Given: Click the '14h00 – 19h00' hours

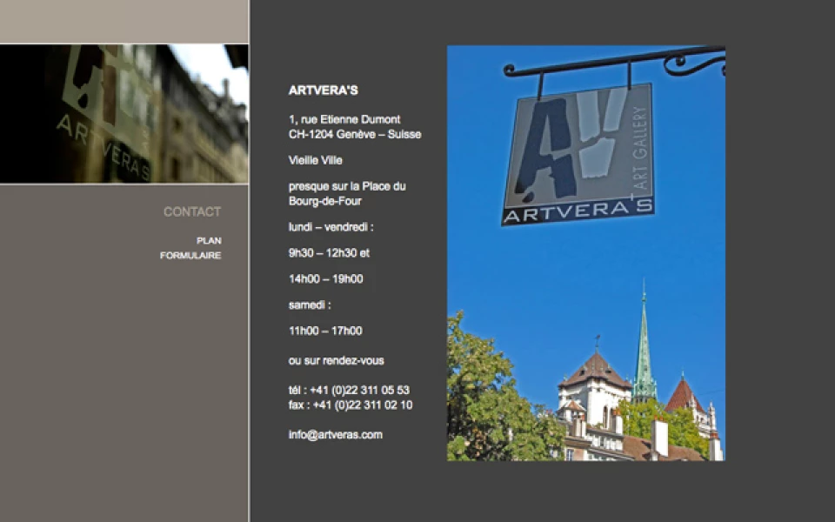Looking at the screenshot, I should click(x=326, y=279).
